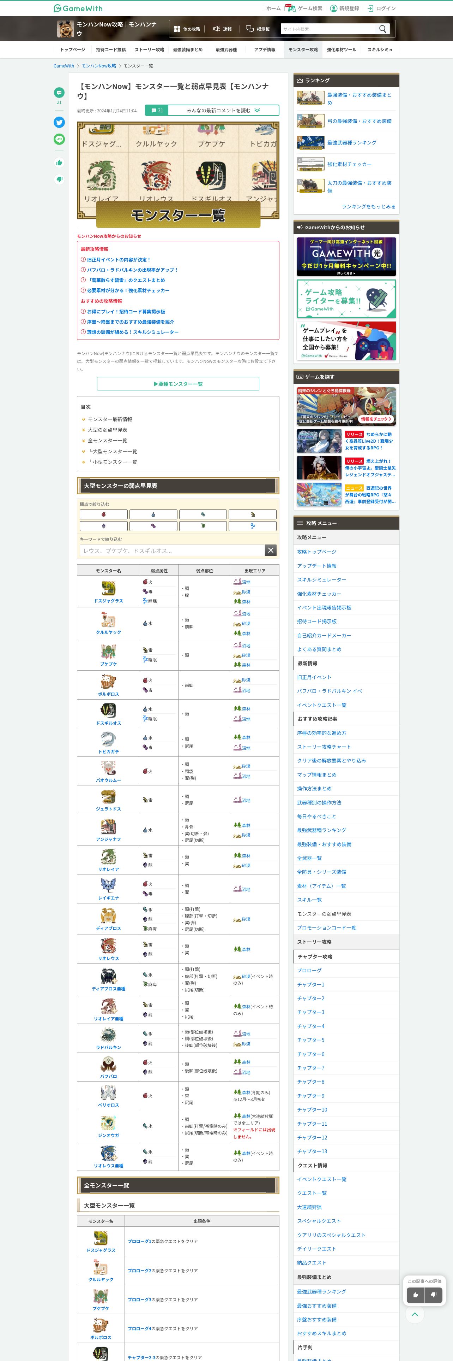Open 最強武器種ランキング ranking thumbnail
Image resolution: width=453 pixels, height=1361 pixels.
pos(310,143)
